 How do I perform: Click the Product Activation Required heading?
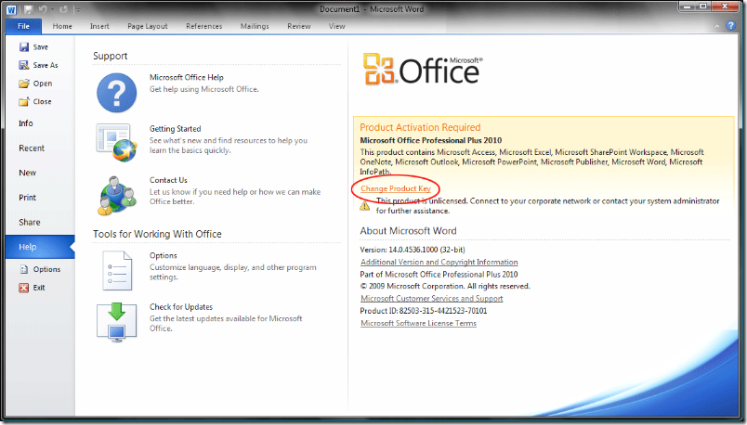point(420,127)
